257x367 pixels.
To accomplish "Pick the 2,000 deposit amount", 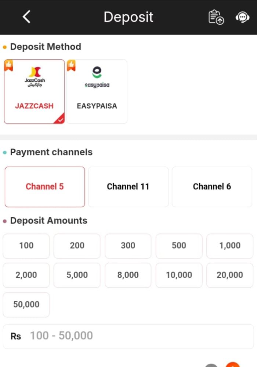I will pyautogui.click(x=26, y=275).
